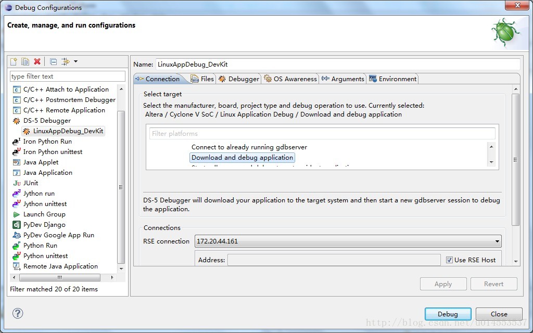Screen dimensions: 533x333
Task: Click the New launch configuration icon
Action: tap(14, 61)
